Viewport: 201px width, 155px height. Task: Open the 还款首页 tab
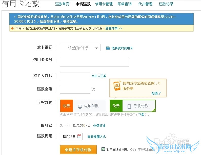(62, 4)
